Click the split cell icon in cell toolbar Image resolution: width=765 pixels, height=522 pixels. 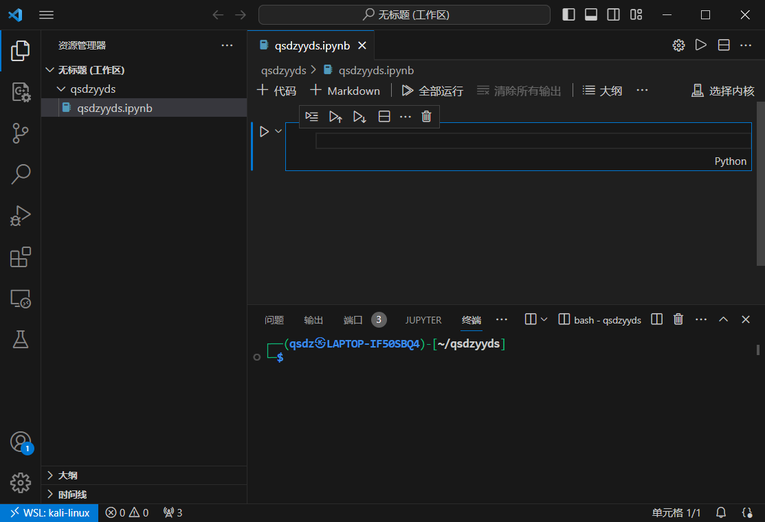[384, 117]
